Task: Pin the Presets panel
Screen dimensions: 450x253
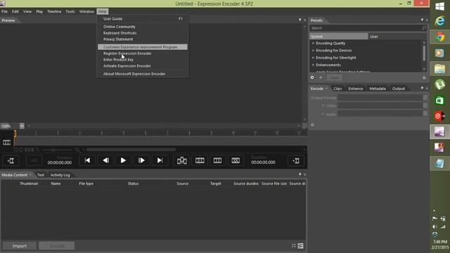Action: (x=422, y=20)
